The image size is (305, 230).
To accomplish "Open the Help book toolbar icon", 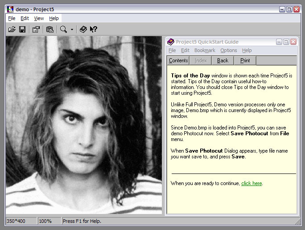I will tap(83, 29).
